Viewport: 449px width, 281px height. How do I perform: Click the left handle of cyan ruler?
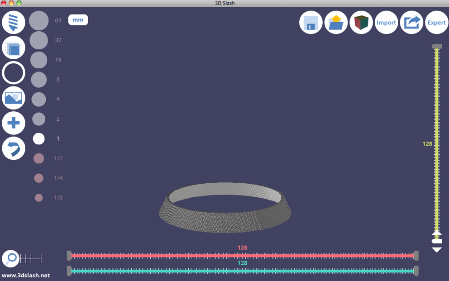[69, 271]
